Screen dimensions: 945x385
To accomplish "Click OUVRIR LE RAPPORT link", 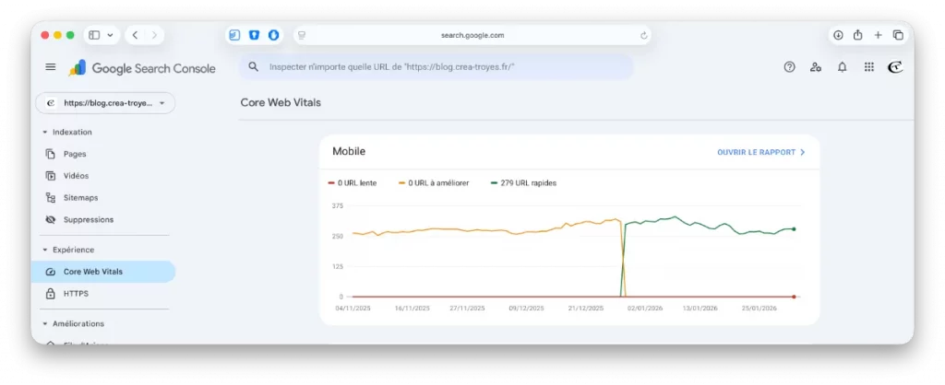I will [x=760, y=152].
